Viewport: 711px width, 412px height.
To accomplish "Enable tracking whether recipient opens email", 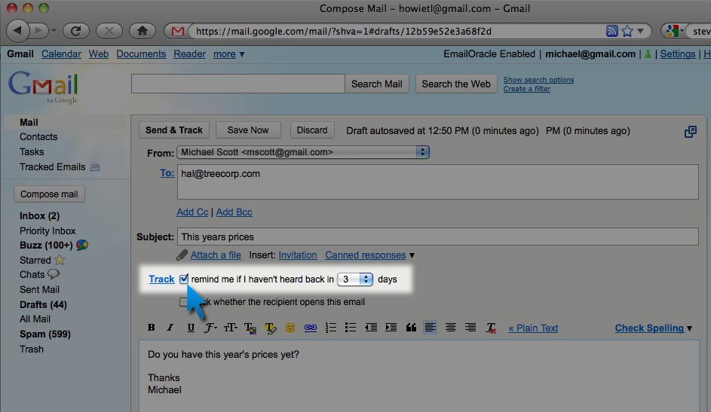I will (x=183, y=302).
